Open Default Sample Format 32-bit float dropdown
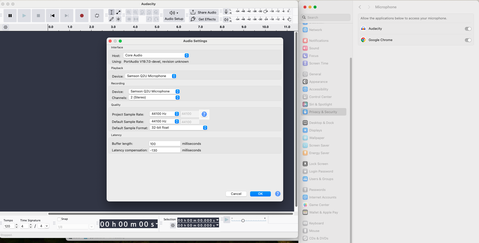This screenshot has height=243, width=479. click(178, 128)
